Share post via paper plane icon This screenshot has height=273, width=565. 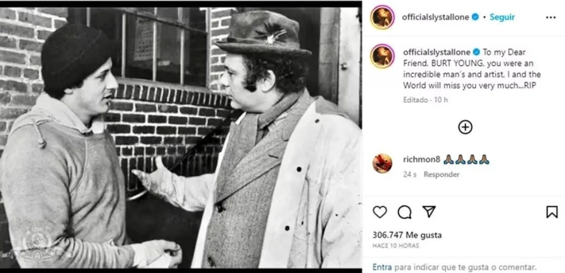pyautogui.click(x=428, y=212)
